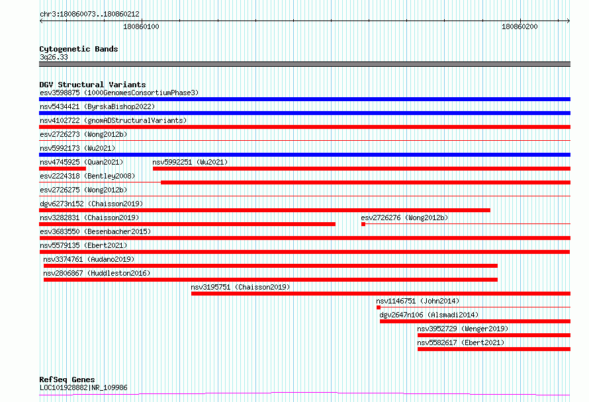Open nsv3195751 (Chaisson2019) variant
The height and width of the screenshot is (402, 589).
[240, 287]
